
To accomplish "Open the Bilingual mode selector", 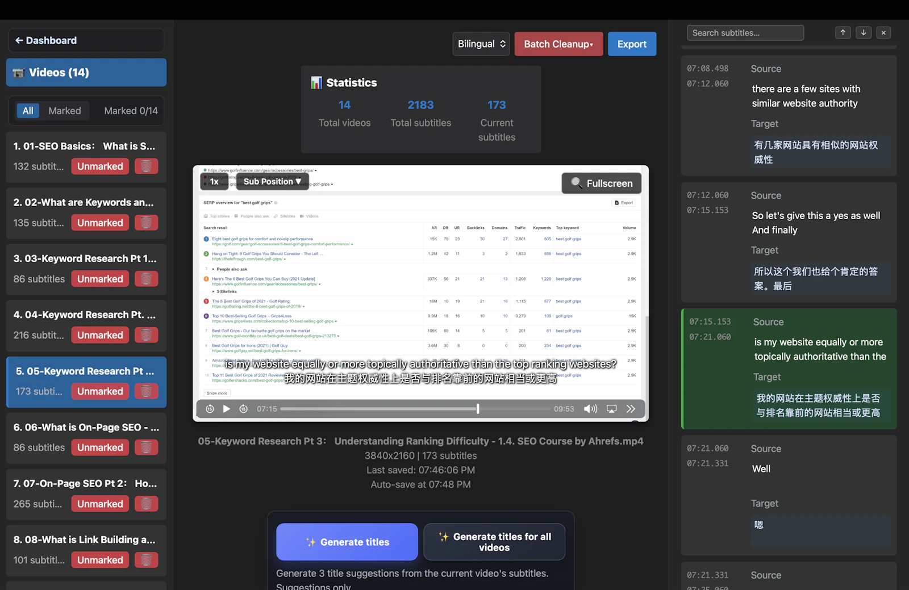I will [482, 44].
